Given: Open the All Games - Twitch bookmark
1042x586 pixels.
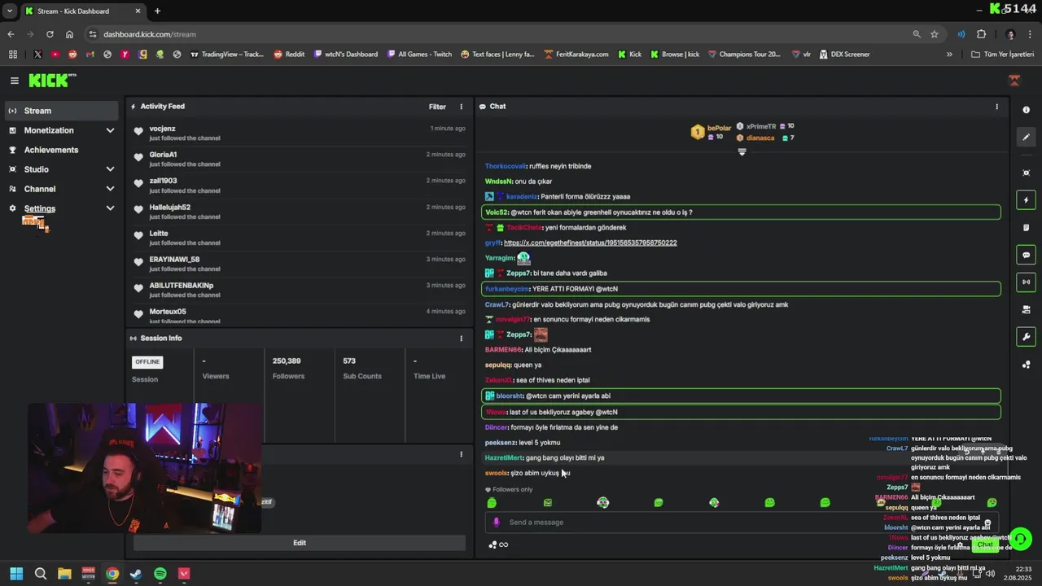Looking at the screenshot, I should (x=419, y=55).
